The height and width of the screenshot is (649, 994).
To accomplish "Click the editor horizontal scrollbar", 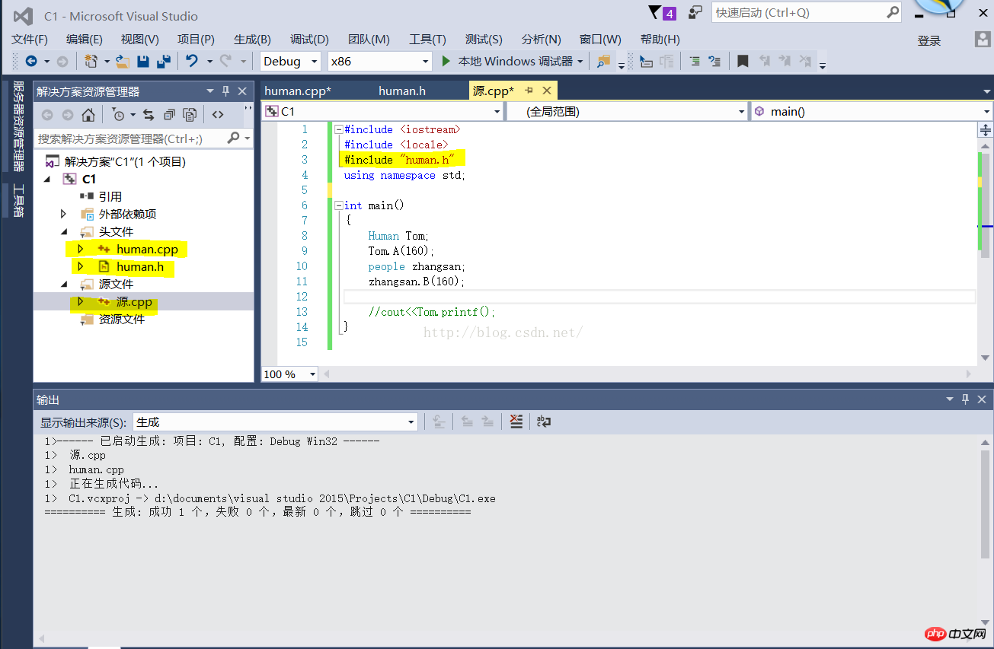I will click(647, 374).
